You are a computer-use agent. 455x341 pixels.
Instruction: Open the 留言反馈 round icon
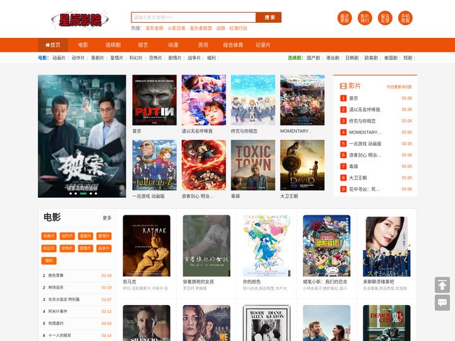click(385, 18)
